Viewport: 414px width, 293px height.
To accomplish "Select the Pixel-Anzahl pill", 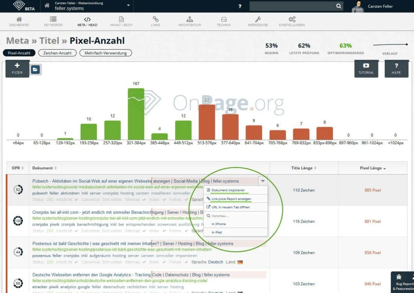I will coord(19,53).
